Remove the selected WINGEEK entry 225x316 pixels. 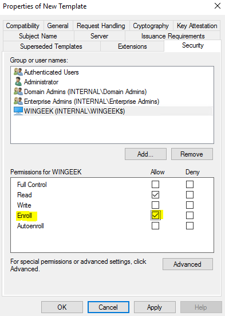click(x=192, y=154)
